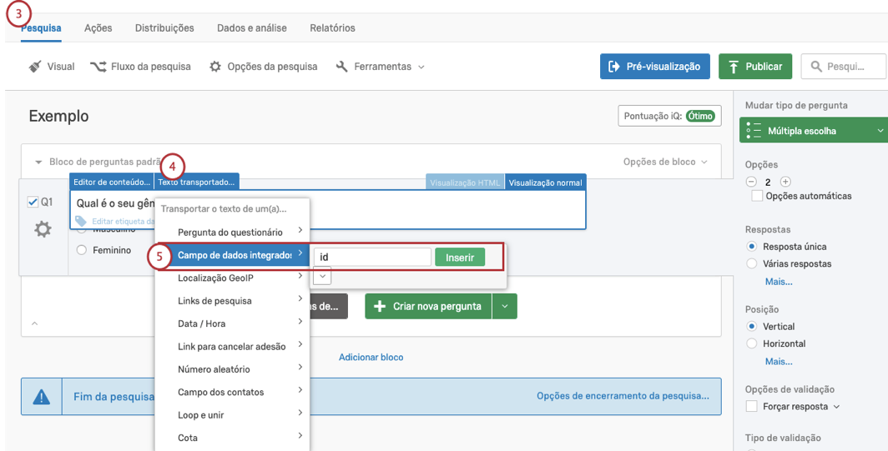Switch to Dados e análise tab
Viewport: 888px width, 451px height.
click(x=251, y=28)
